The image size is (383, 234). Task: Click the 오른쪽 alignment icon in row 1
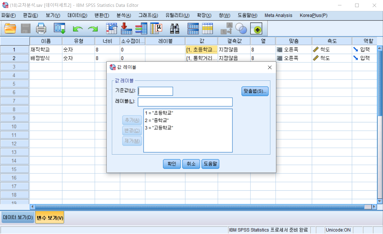[x=280, y=50]
